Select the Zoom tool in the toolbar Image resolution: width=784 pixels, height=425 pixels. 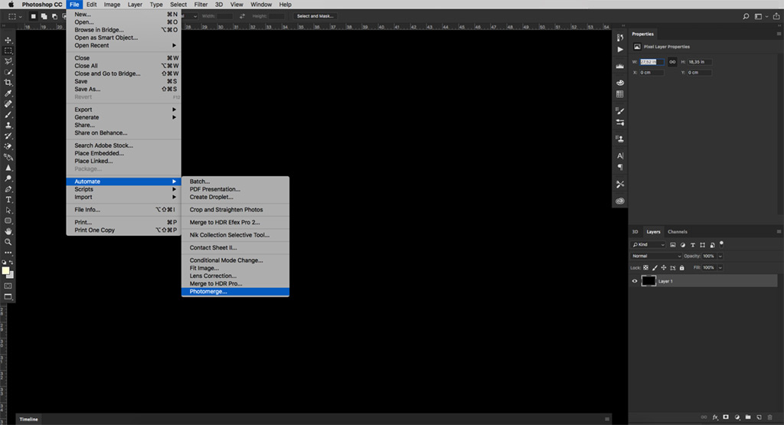8,241
